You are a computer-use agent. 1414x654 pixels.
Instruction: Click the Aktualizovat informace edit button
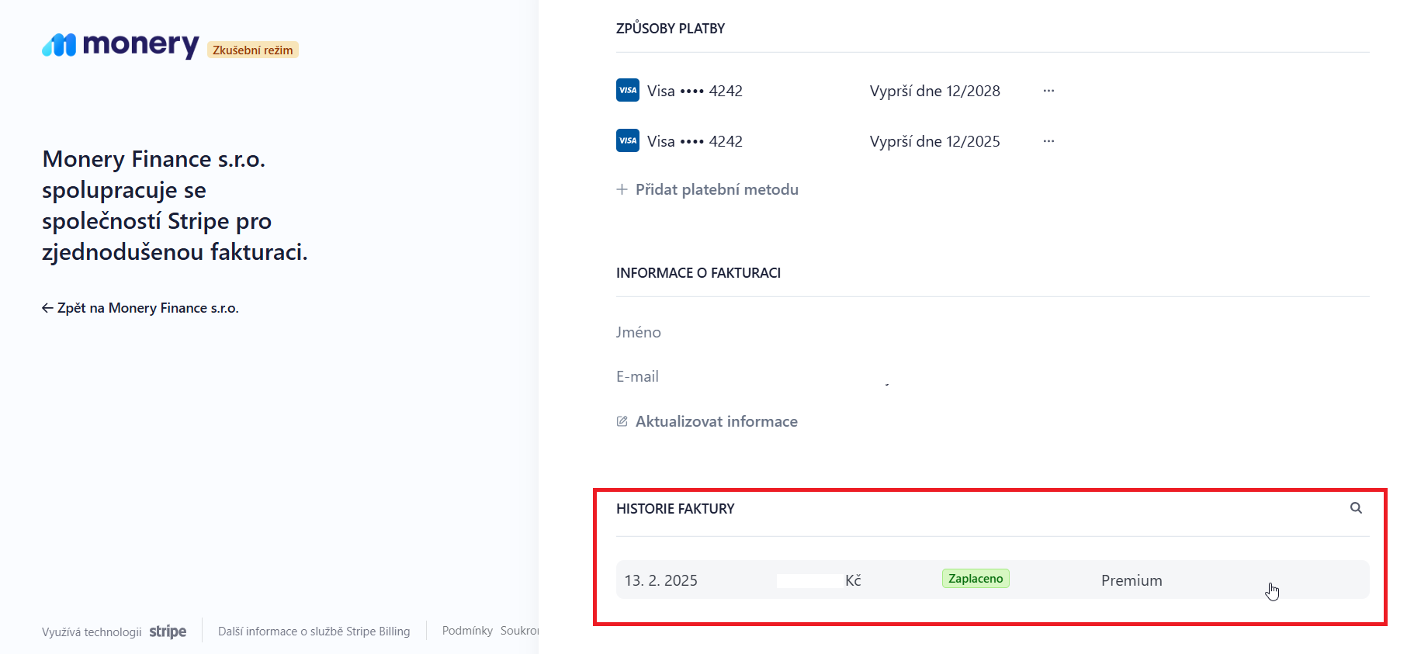click(x=708, y=421)
